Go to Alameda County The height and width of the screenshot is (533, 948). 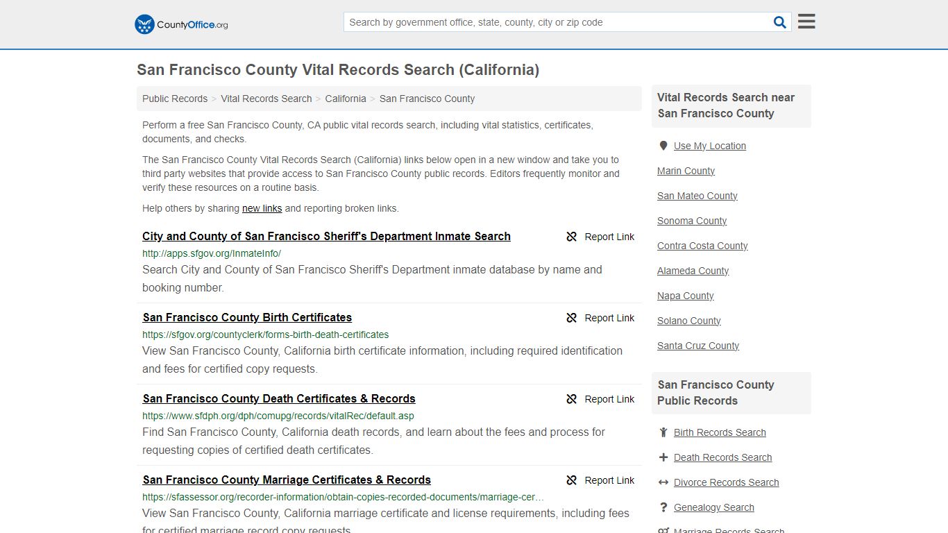pyautogui.click(x=693, y=271)
